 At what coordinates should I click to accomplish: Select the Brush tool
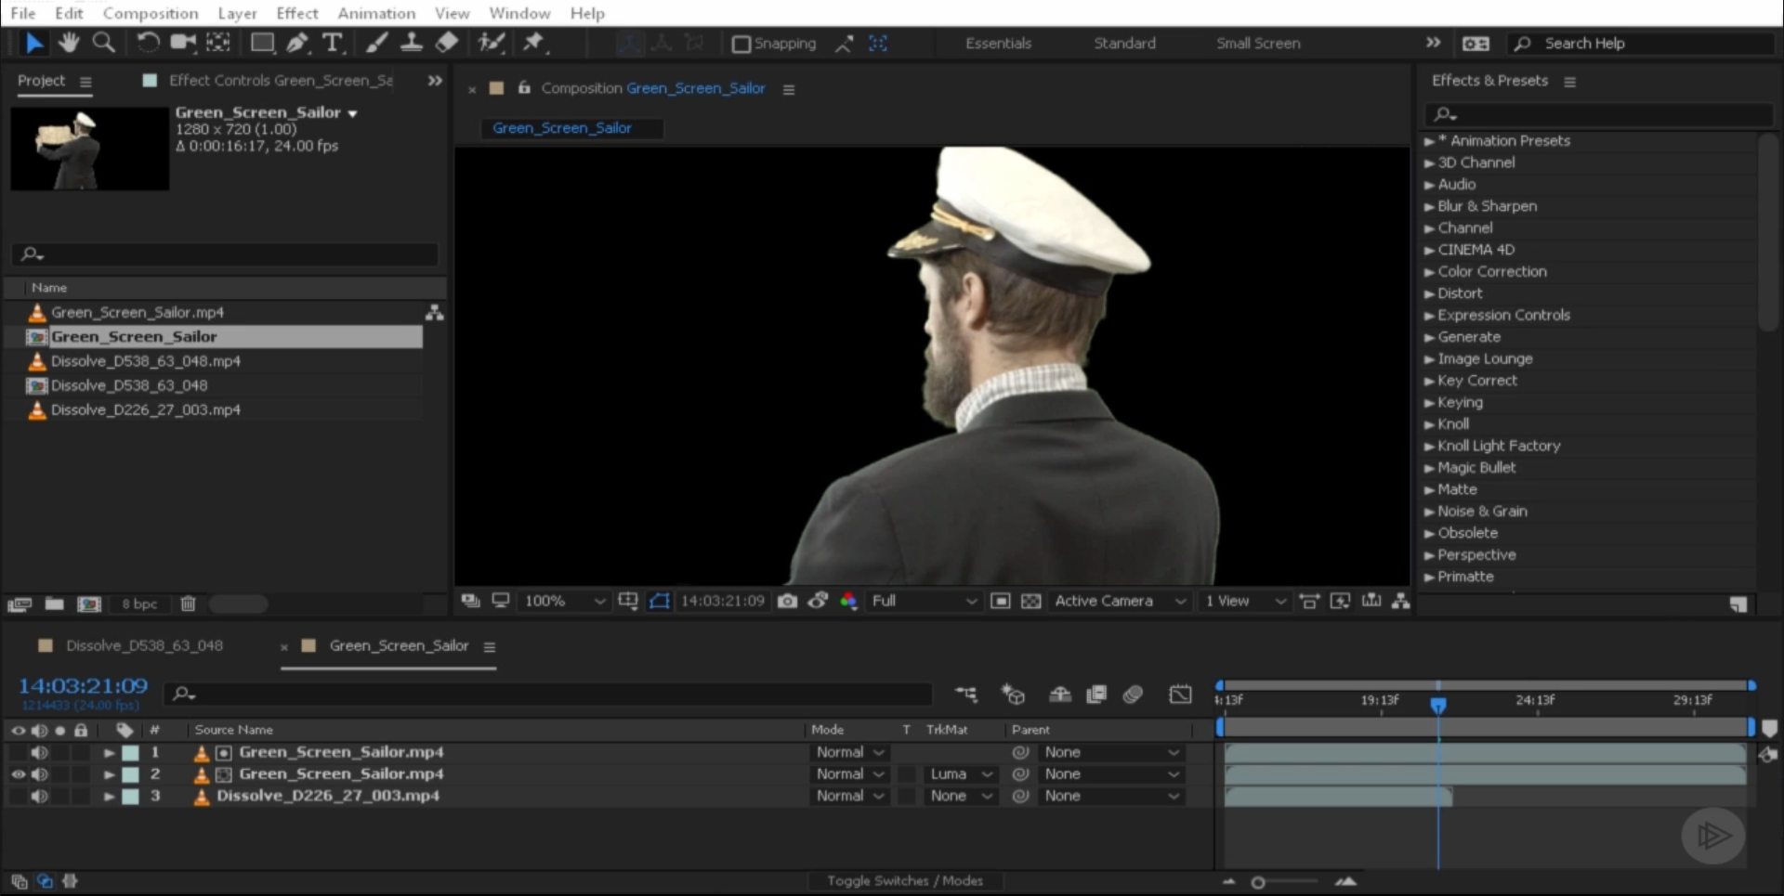click(x=376, y=43)
